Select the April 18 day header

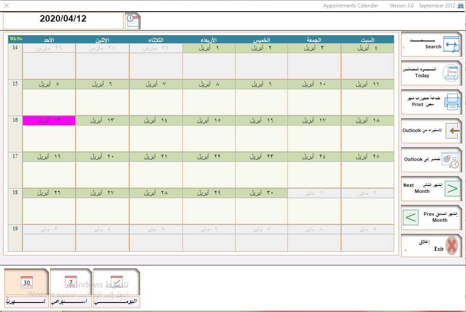pyautogui.click(x=367, y=120)
